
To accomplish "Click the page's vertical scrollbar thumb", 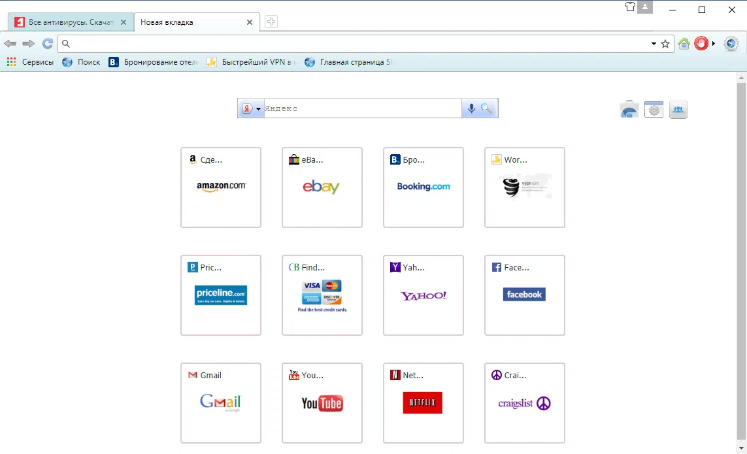I will point(741,261).
